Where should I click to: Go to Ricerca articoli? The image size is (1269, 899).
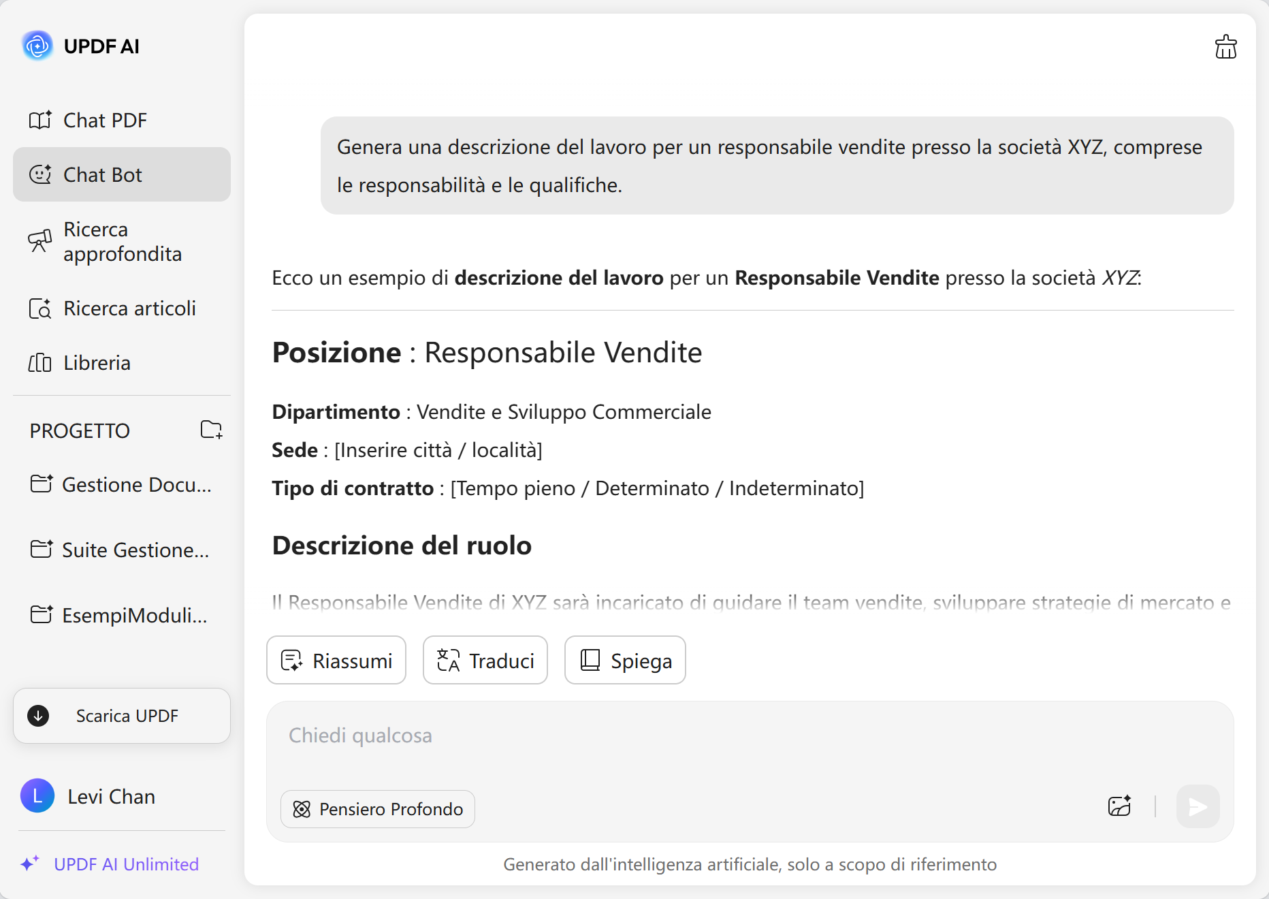(129, 309)
